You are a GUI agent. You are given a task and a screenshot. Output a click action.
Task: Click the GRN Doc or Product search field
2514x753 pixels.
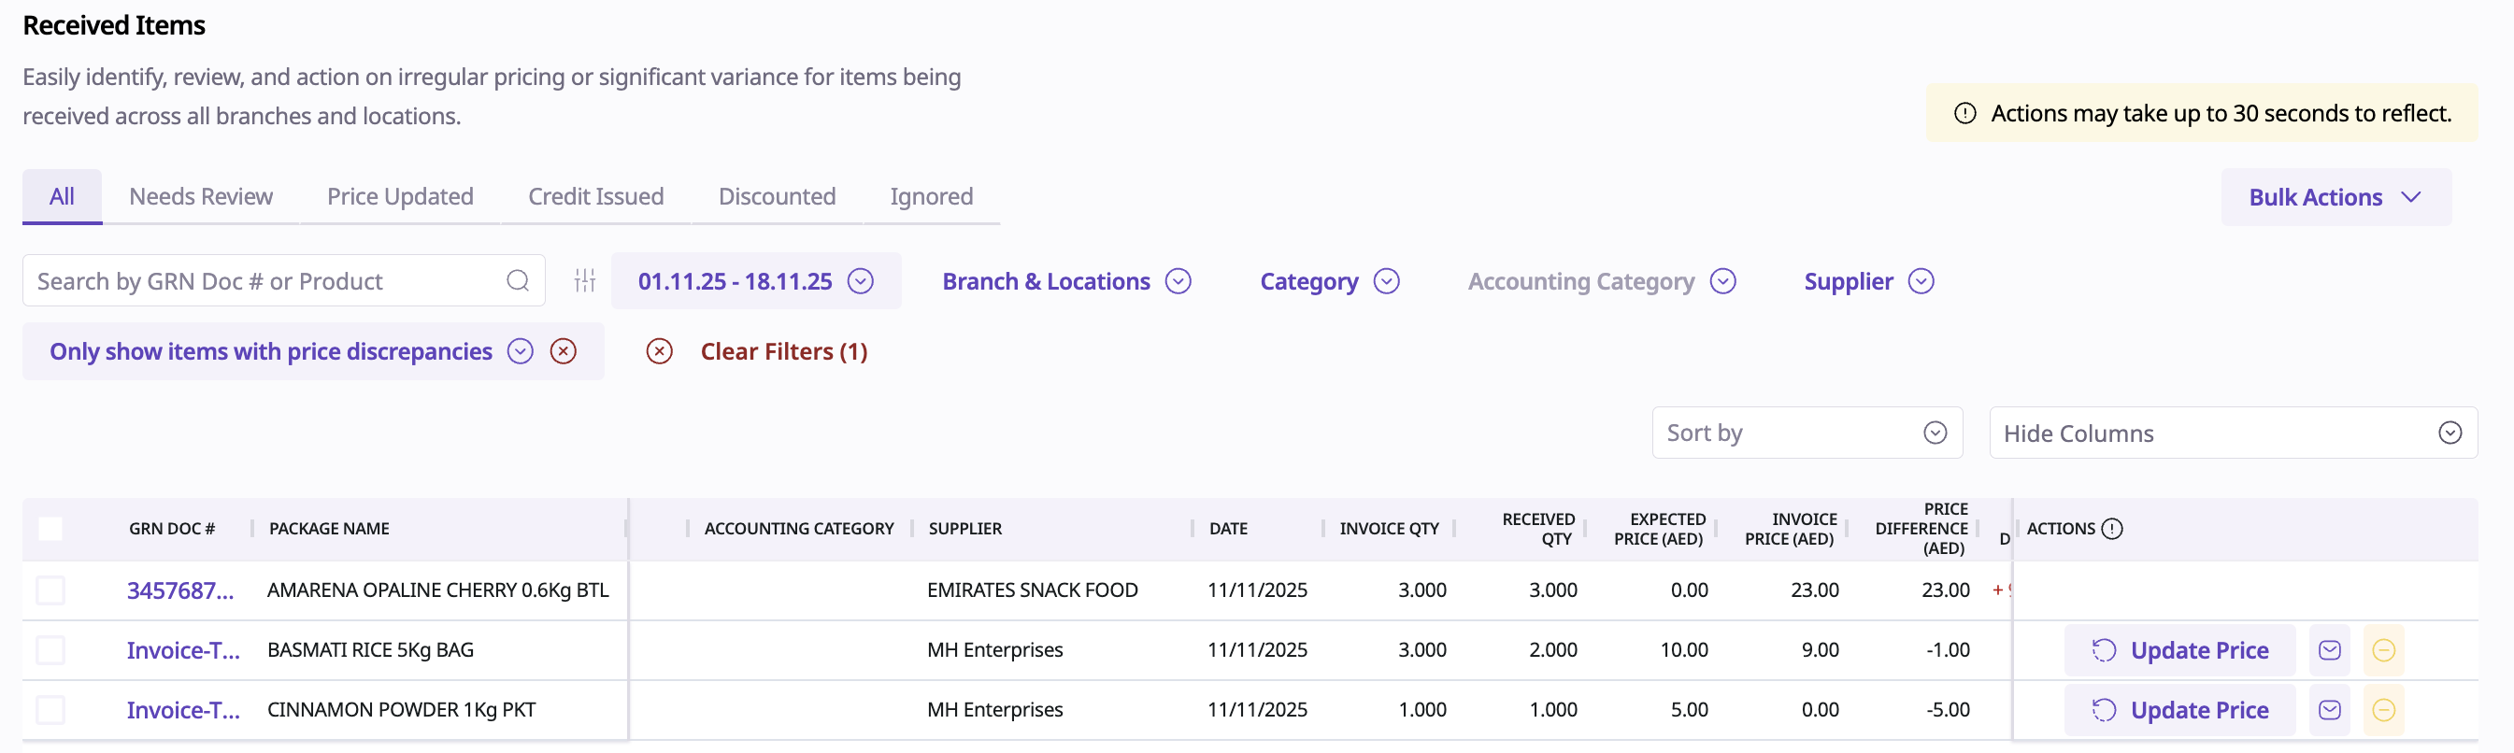pos(264,281)
